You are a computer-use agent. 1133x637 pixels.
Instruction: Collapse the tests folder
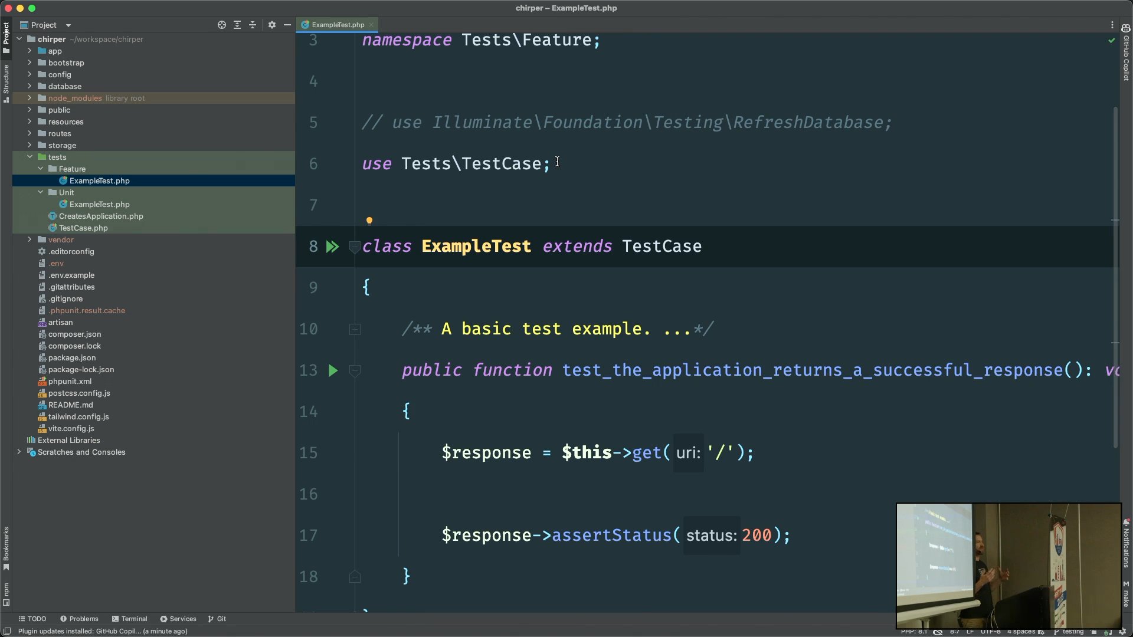pos(30,157)
